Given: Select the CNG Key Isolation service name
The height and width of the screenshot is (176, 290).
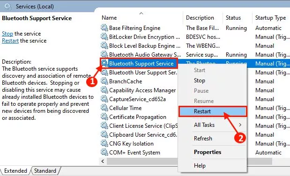Looking at the screenshot, I should tap(131, 143).
